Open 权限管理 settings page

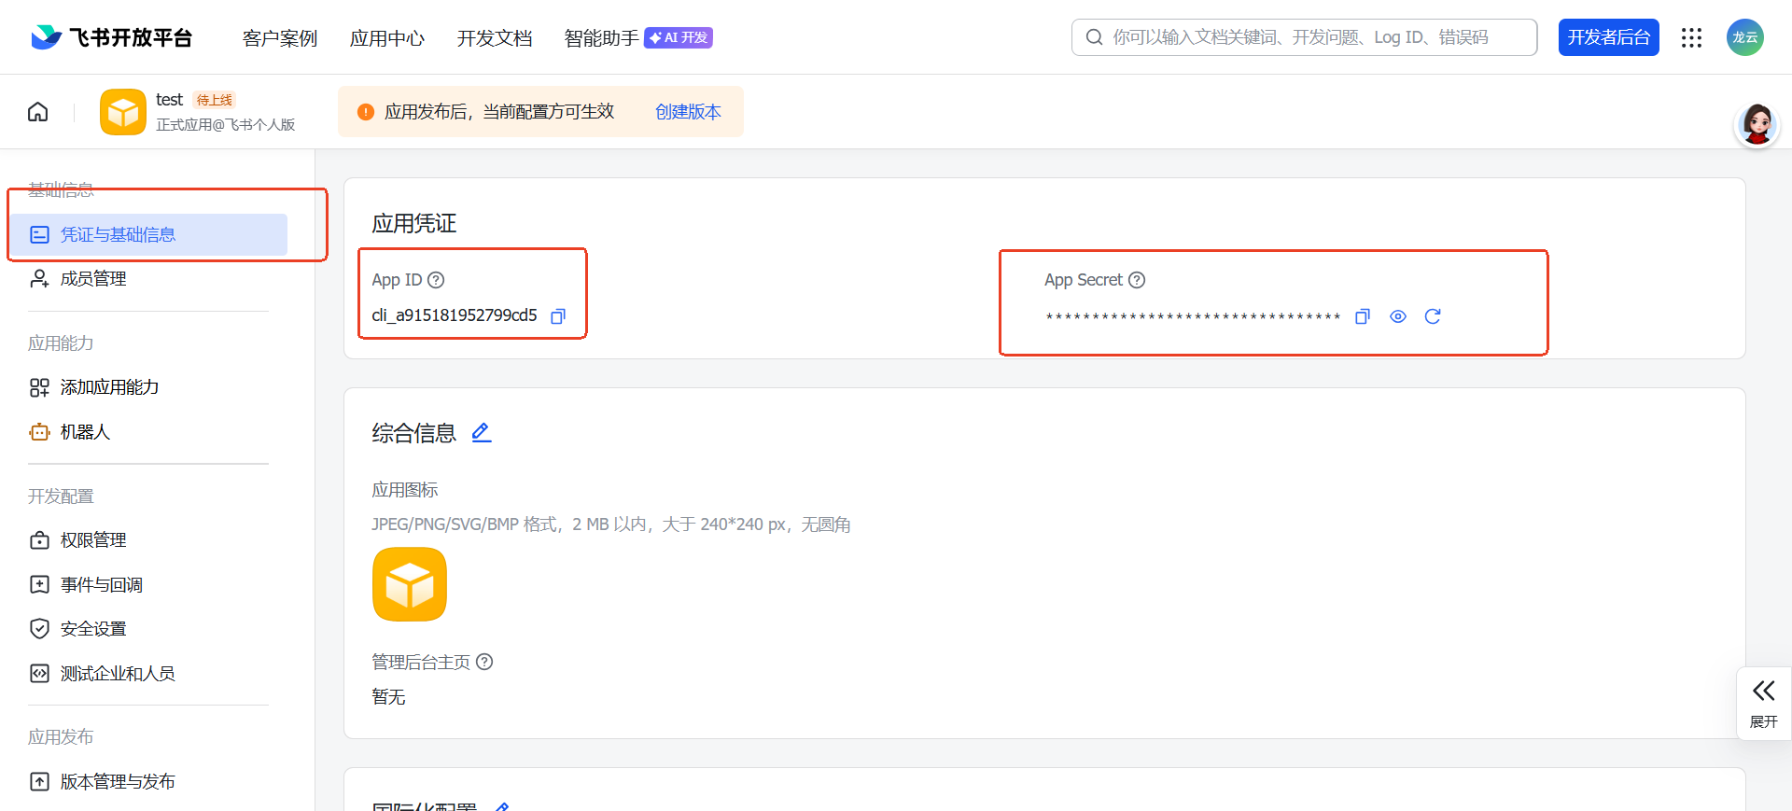pyautogui.click(x=93, y=540)
